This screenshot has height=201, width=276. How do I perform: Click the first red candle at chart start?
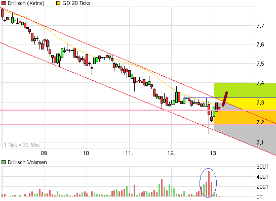[3, 13]
